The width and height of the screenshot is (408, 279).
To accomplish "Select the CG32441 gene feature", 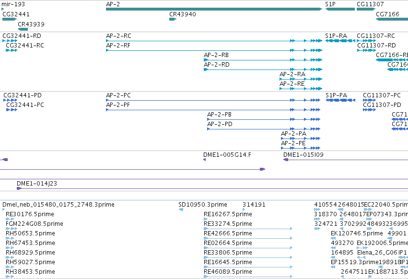I will coord(10,19).
